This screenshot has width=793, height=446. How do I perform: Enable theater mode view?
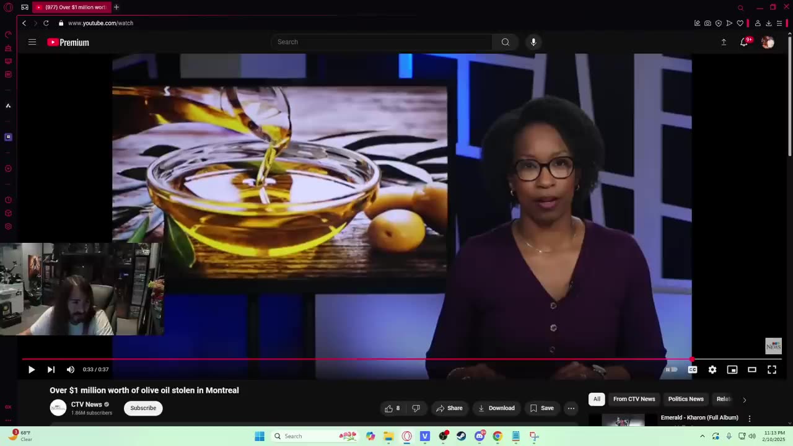752,370
